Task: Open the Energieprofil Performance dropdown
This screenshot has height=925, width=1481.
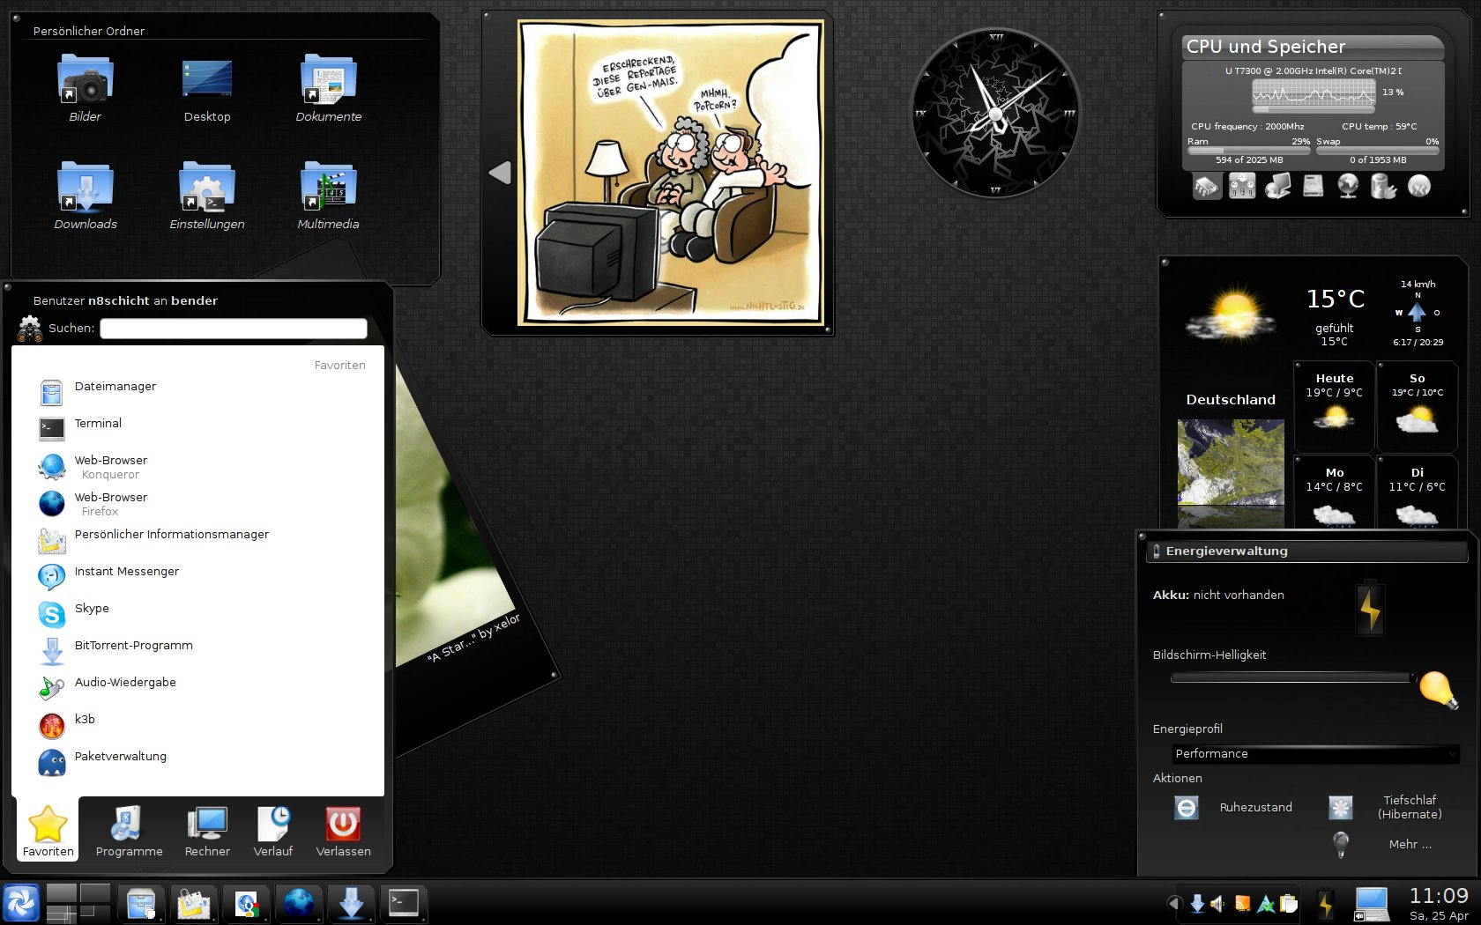Action: coord(1314,754)
